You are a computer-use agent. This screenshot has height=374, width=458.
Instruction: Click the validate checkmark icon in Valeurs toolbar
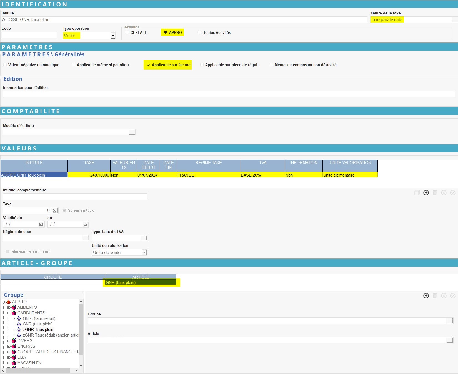click(x=452, y=193)
